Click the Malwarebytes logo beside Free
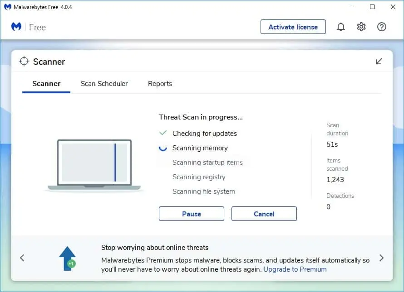This screenshot has width=404, height=292. pyautogui.click(x=16, y=27)
